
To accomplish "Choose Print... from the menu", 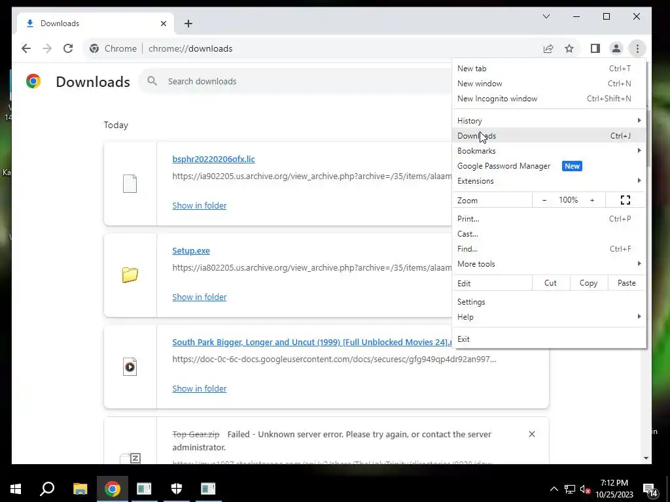I will point(549,219).
